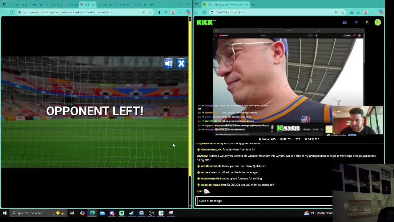
Task: Click LilDarcy username in chat
Action: coord(203,156)
